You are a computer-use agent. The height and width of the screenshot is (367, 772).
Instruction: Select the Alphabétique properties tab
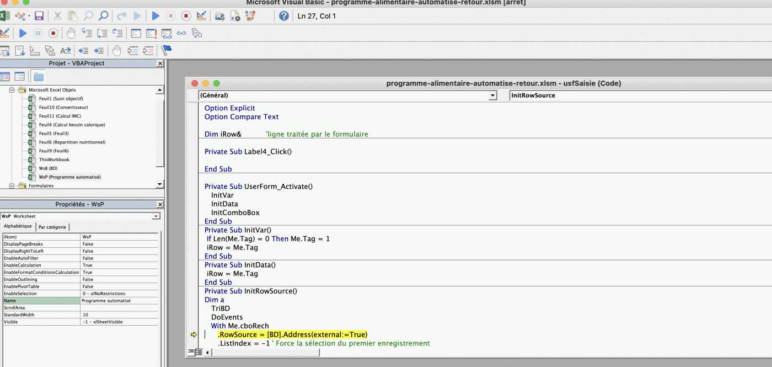coord(18,226)
